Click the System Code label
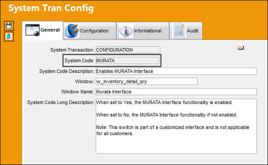The width and height of the screenshot is (268, 165). tap(79, 60)
